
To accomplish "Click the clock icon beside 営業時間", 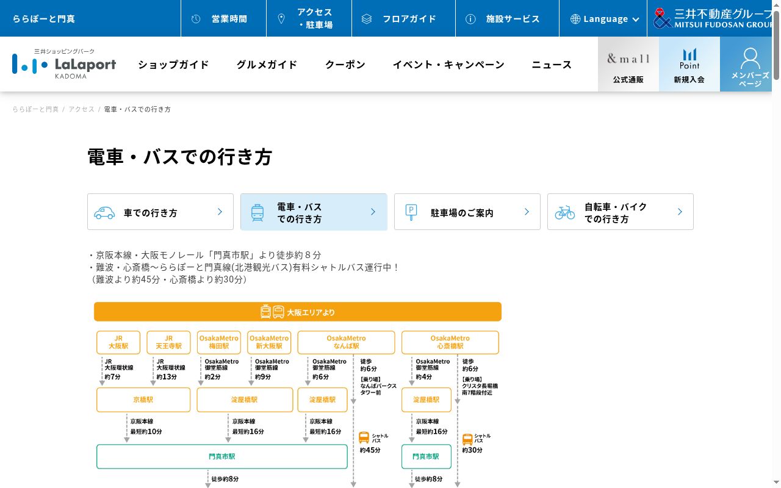I will 196,19.
